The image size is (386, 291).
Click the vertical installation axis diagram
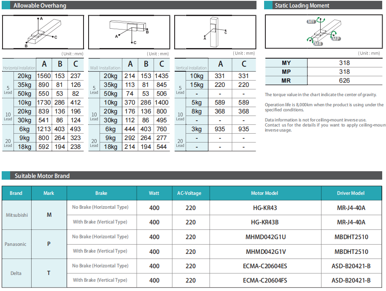[215, 32]
